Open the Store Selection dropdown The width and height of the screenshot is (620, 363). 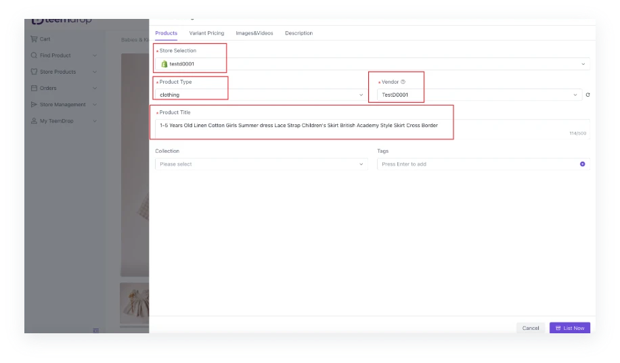(371, 64)
